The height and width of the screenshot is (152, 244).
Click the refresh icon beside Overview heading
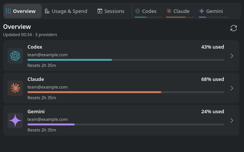[x=234, y=28]
